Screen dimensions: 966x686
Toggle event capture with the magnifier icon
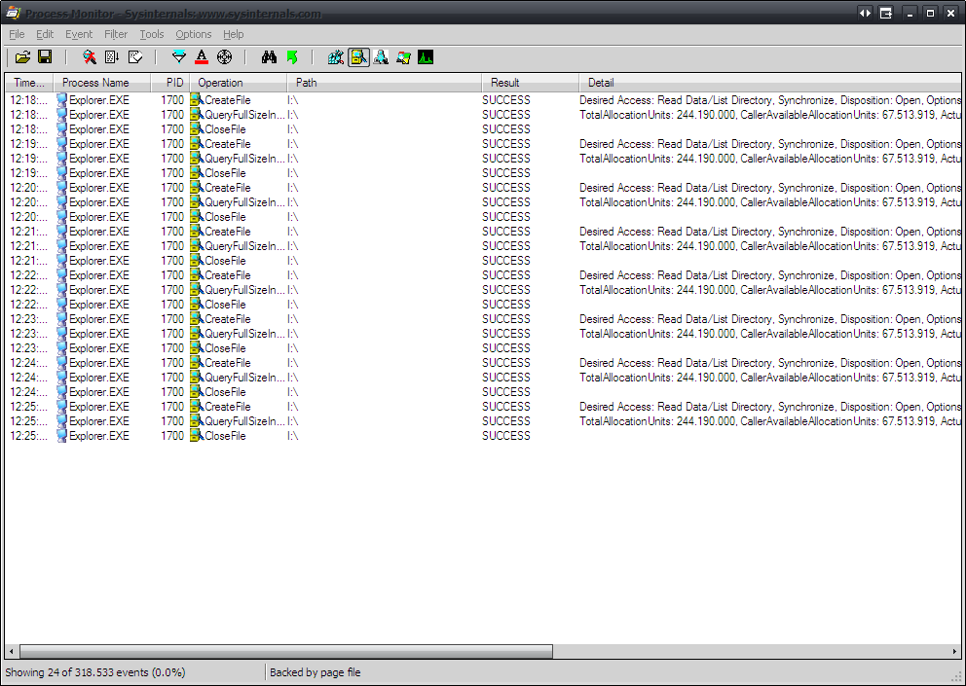pyautogui.click(x=90, y=57)
